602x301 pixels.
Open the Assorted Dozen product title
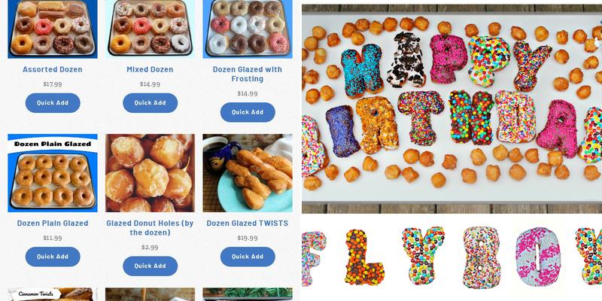point(53,69)
